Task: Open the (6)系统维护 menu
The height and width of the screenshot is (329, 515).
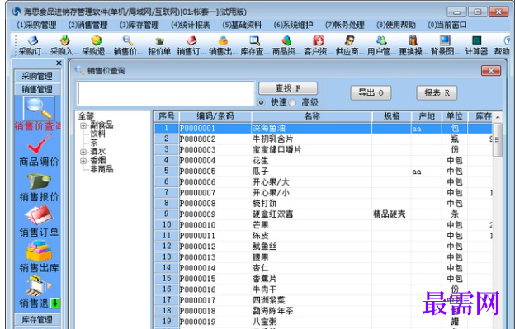Action: click(293, 25)
